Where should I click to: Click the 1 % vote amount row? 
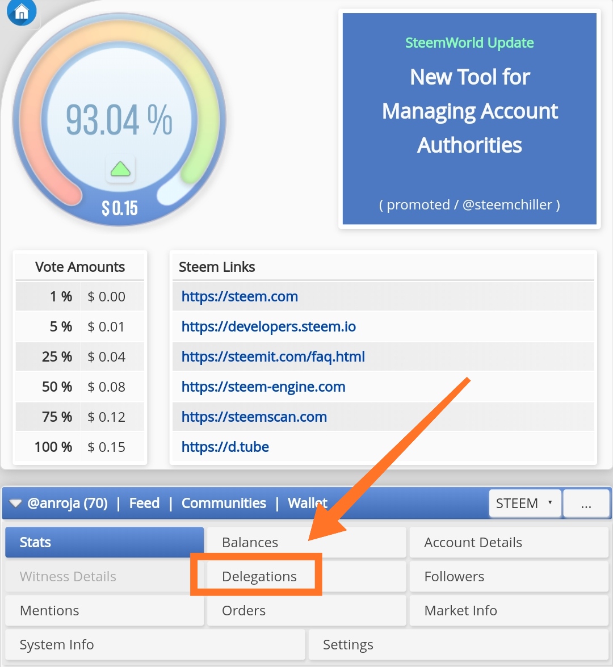[x=80, y=296]
